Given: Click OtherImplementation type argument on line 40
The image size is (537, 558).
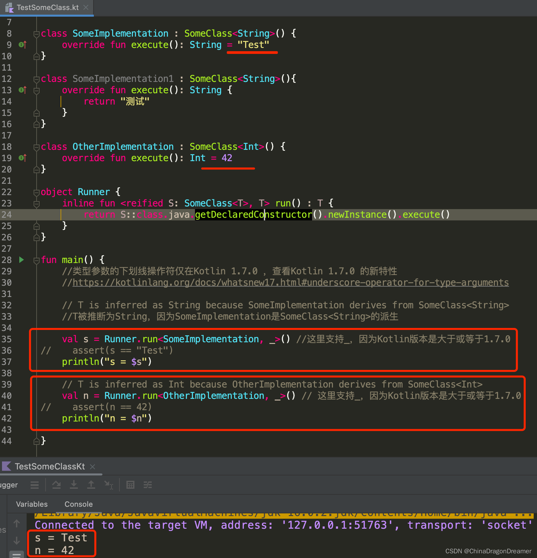Looking at the screenshot, I should point(214,396).
